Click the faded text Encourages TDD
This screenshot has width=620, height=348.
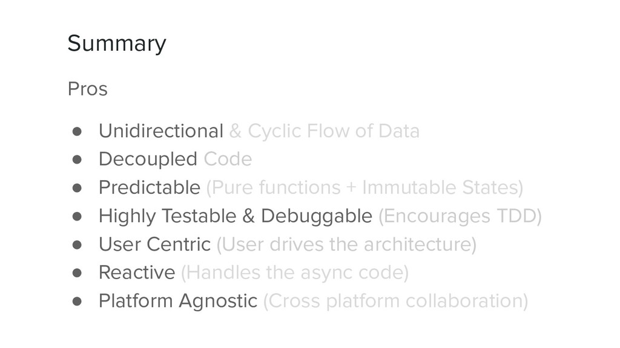coord(460,216)
